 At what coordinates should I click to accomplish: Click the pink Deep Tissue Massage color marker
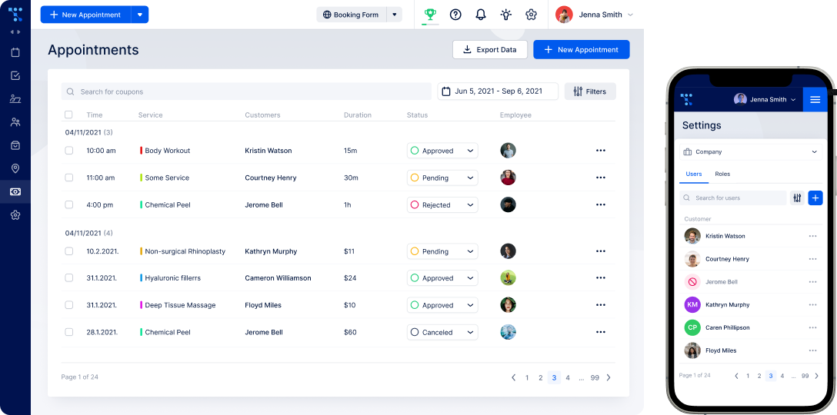click(141, 305)
